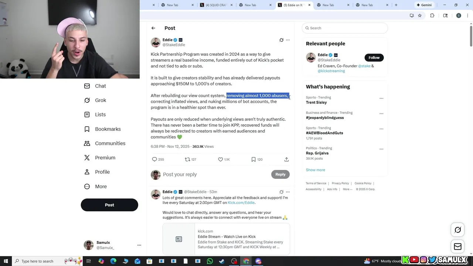Click the black Post button in sidebar
The width and height of the screenshot is (473, 266).
(109, 205)
